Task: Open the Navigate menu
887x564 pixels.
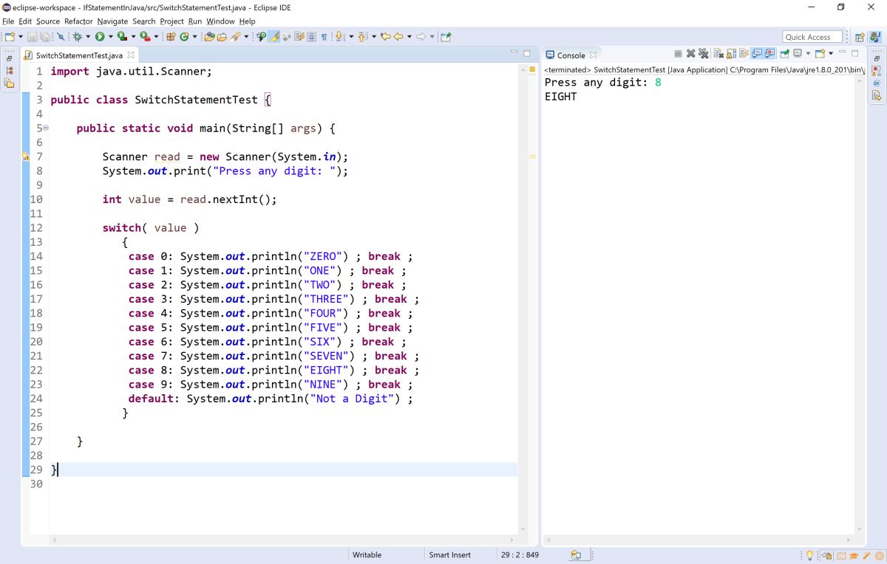Action: click(x=112, y=21)
